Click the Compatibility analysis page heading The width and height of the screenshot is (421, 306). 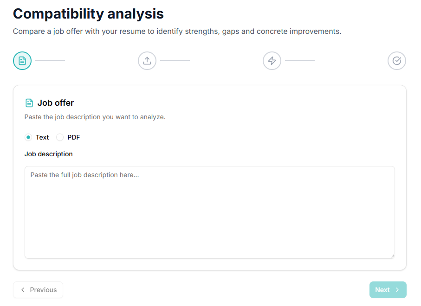coord(88,14)
